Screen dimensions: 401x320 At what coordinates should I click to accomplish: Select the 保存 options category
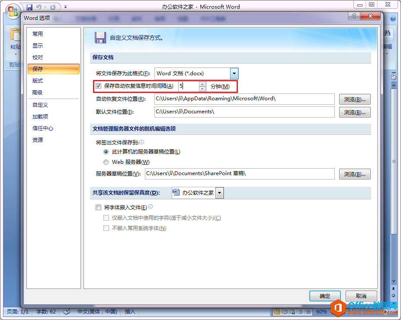point(54,69)
